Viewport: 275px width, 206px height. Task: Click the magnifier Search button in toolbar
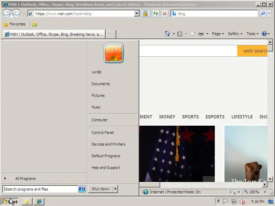coord(263,13)
